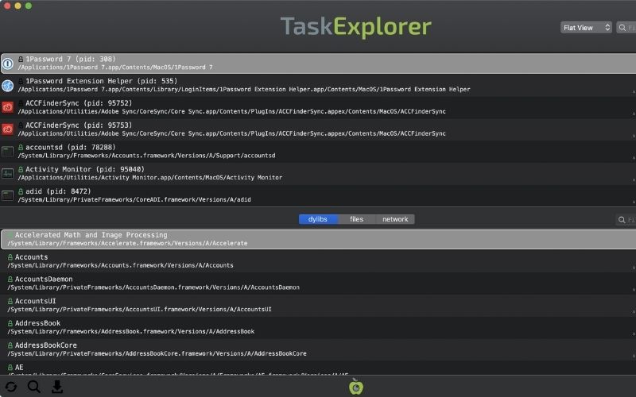Screen dimensions: 636x397
Task: Save results with the download icon
Action: click(57, 387)
